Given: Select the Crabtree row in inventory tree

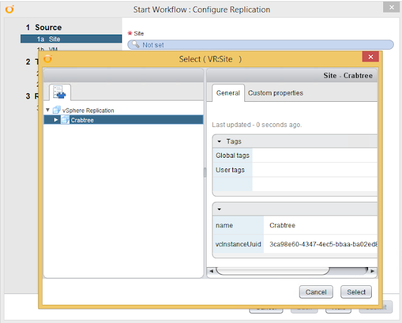Looking at the screenshot, I should tap(123, 120).
